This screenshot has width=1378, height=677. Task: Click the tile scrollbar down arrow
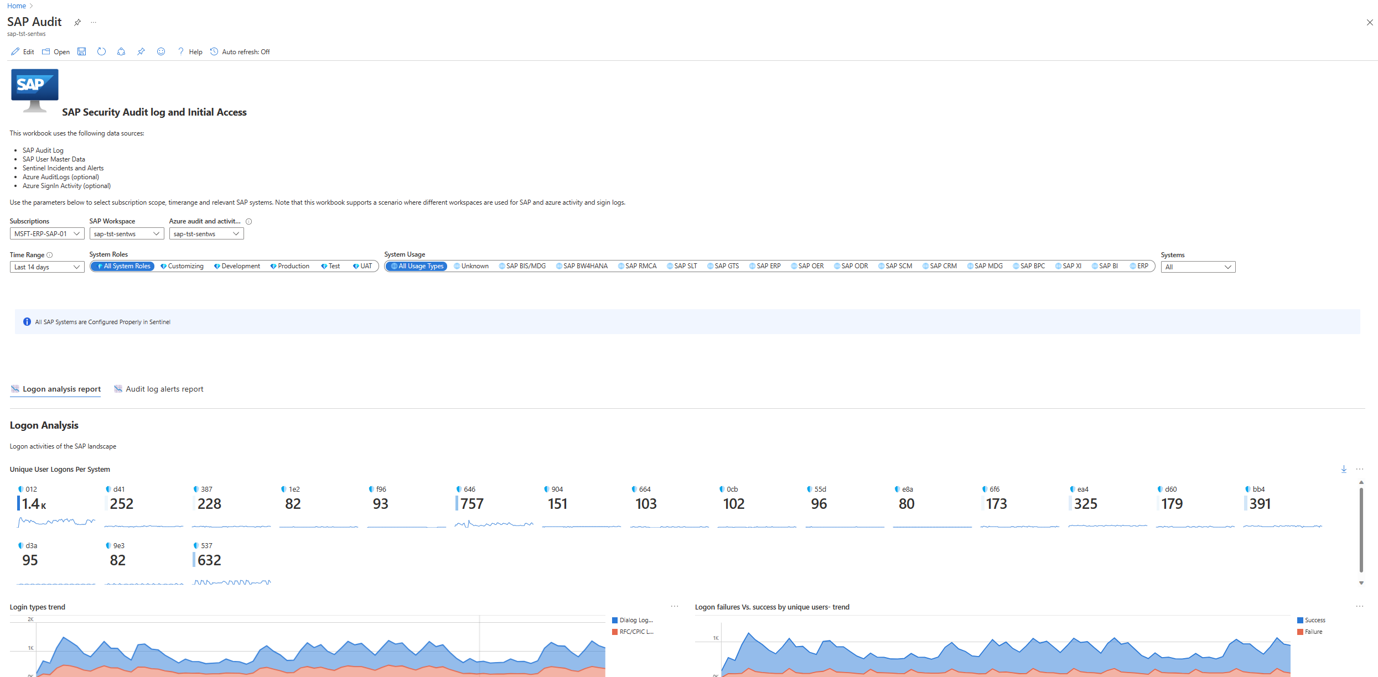(1361, 583)
